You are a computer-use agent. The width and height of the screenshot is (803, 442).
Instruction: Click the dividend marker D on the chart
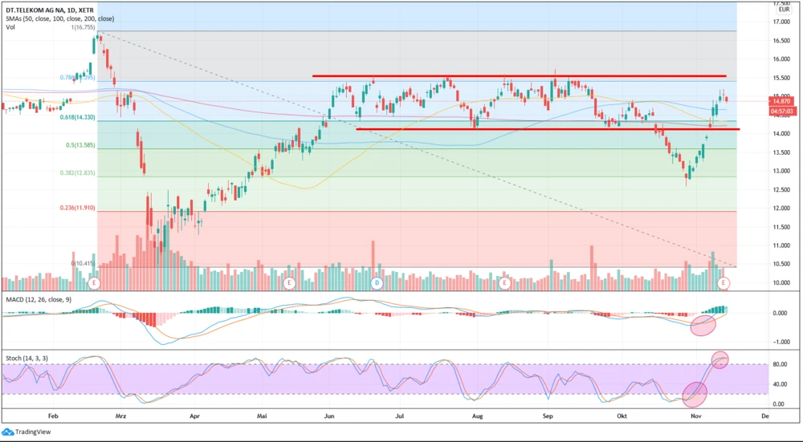[377, 283]
